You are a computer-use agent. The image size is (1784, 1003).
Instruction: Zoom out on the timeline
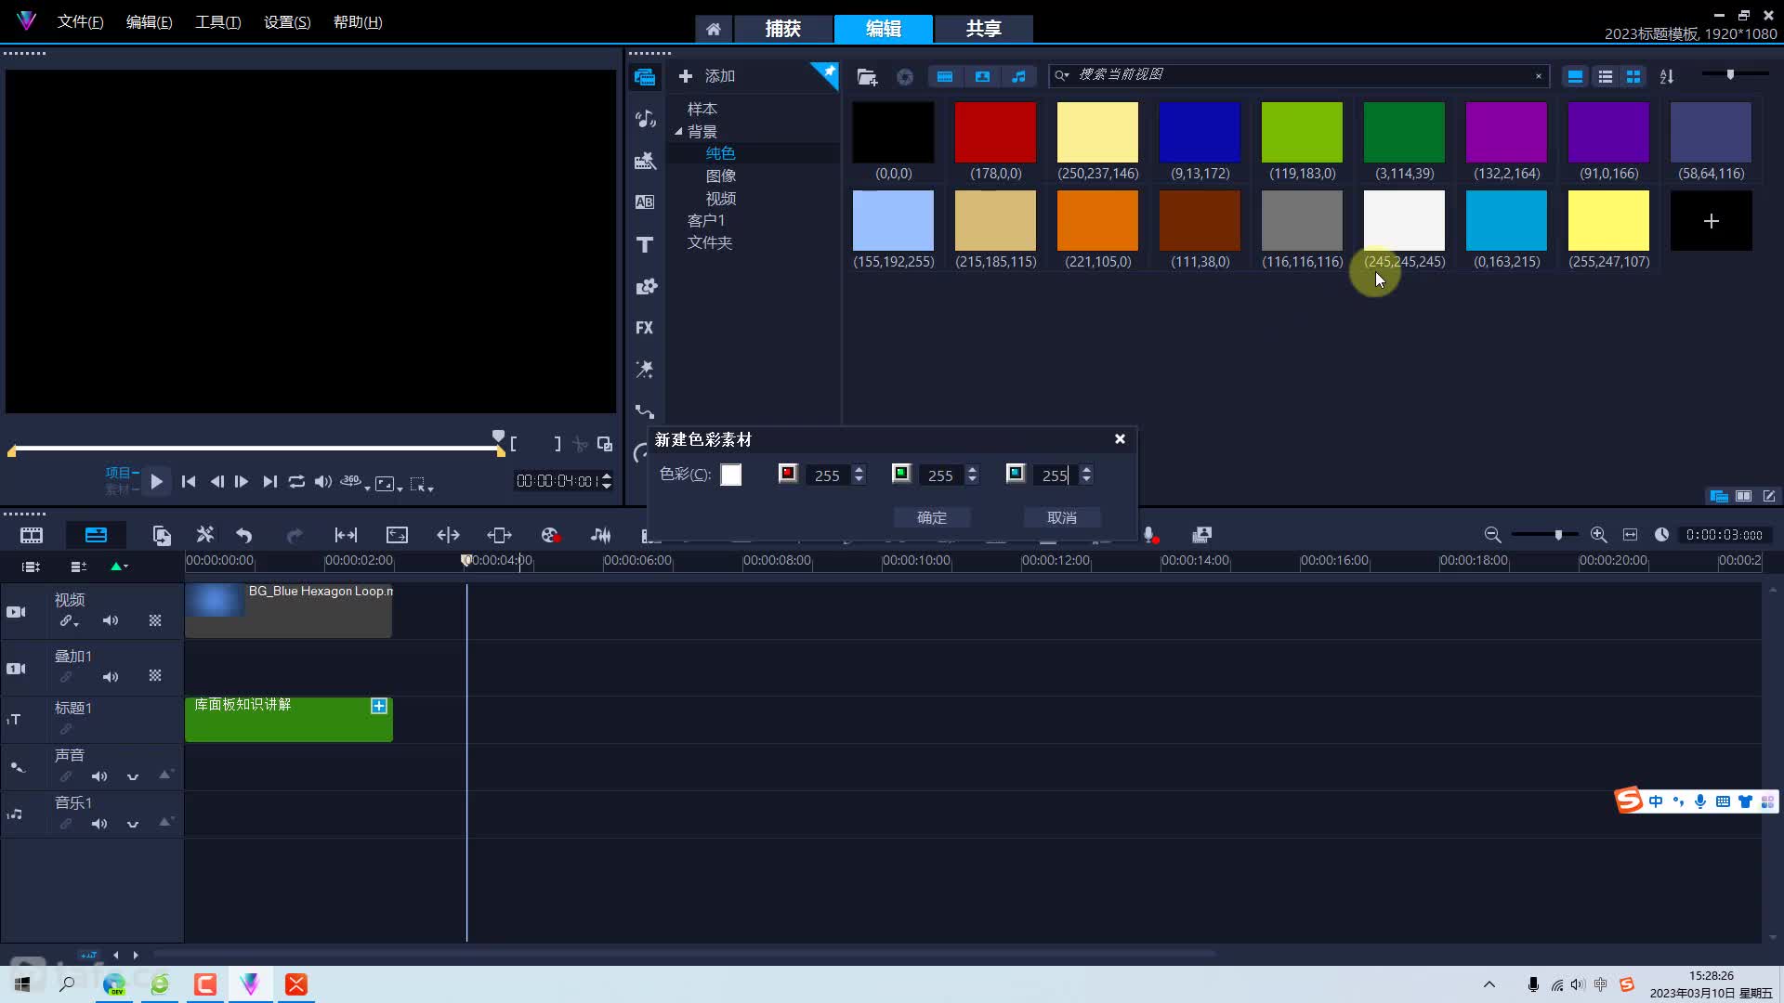(x=1492, y=535)
